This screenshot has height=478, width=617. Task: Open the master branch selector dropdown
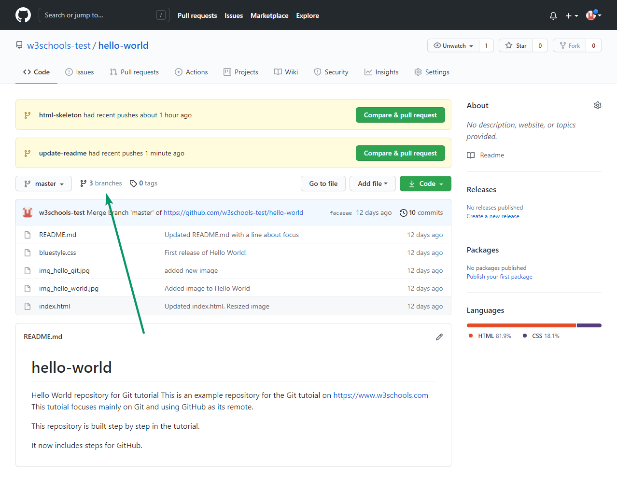[x=43, y=183]
